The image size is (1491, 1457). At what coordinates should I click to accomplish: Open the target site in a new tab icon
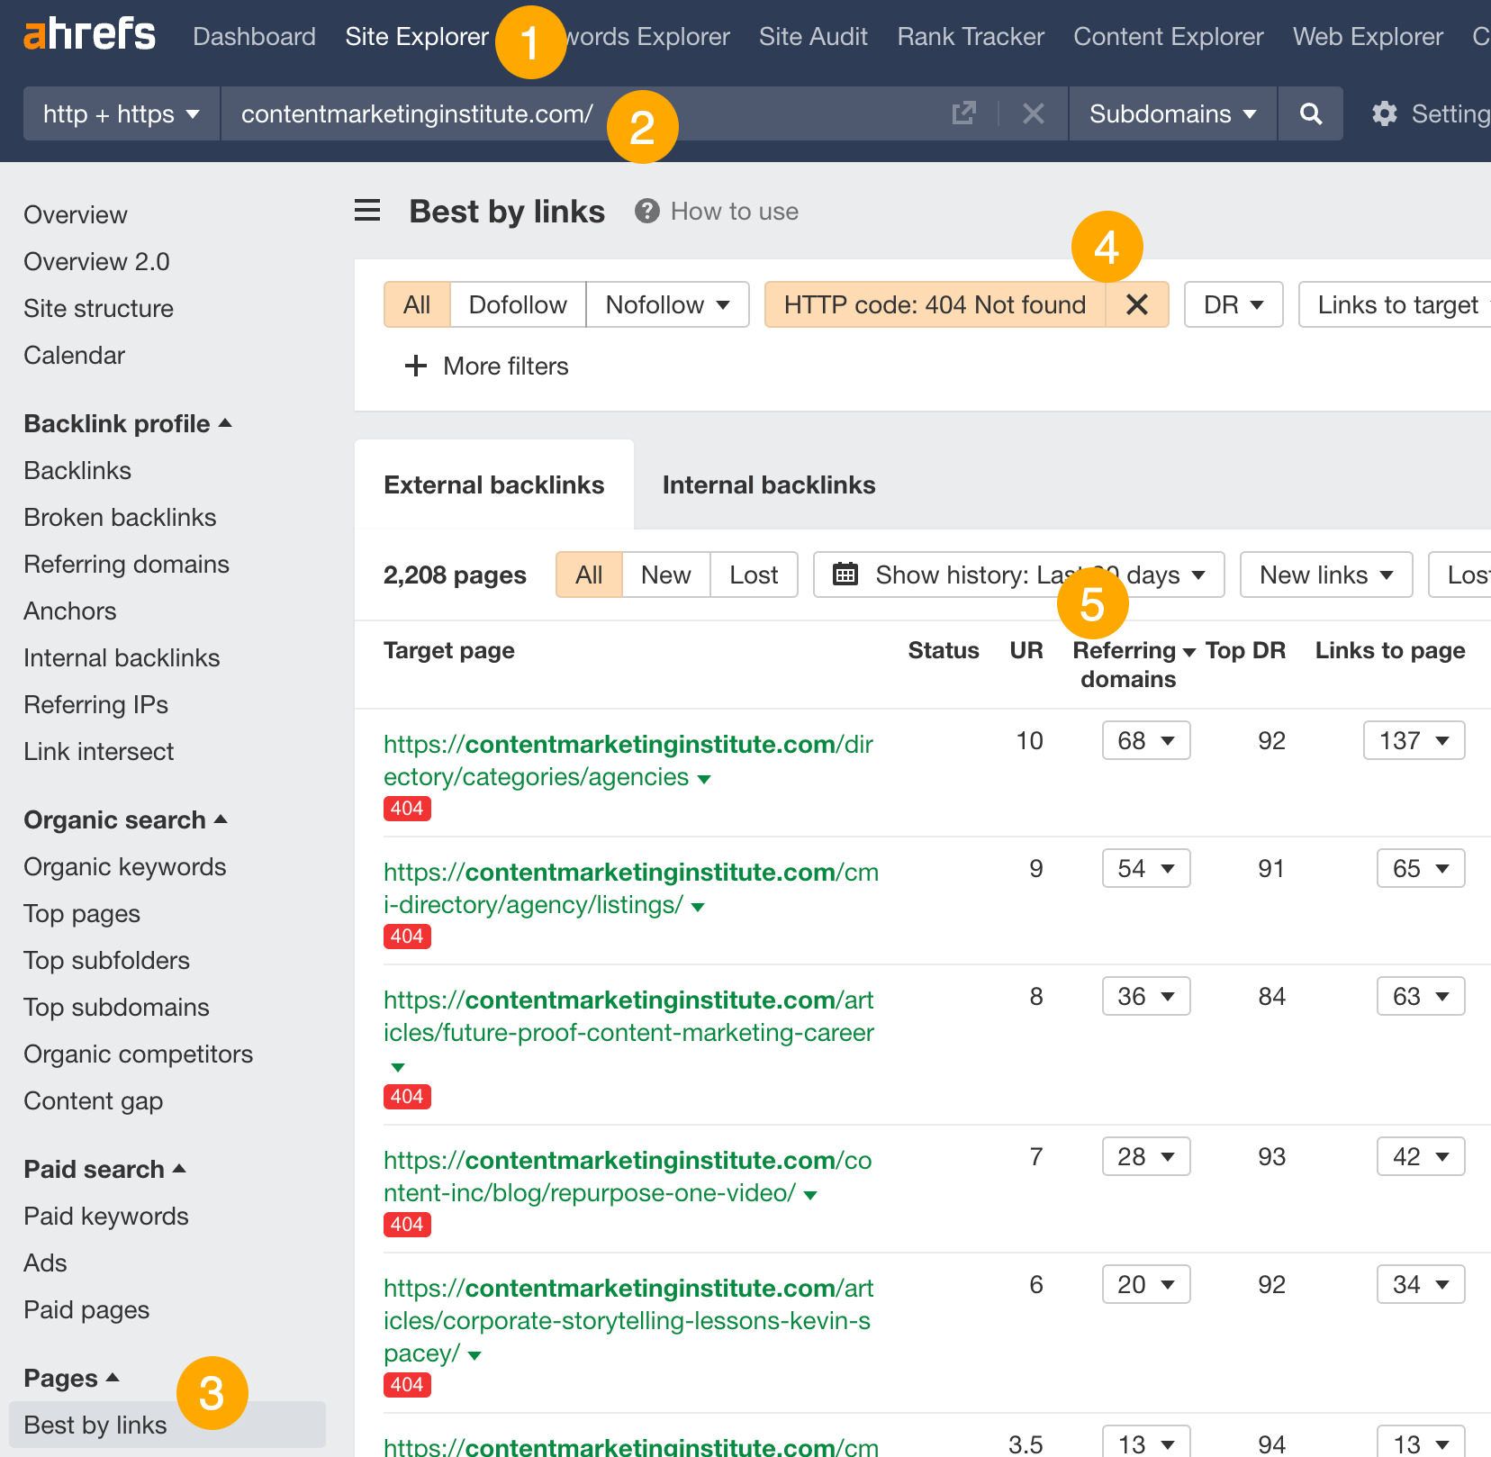coord(963,113)
